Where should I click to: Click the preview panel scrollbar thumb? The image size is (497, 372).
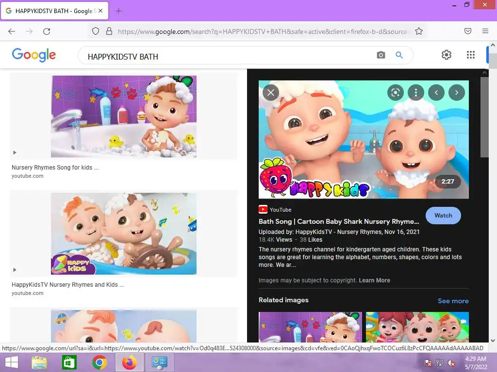click(x=484, y=117)
